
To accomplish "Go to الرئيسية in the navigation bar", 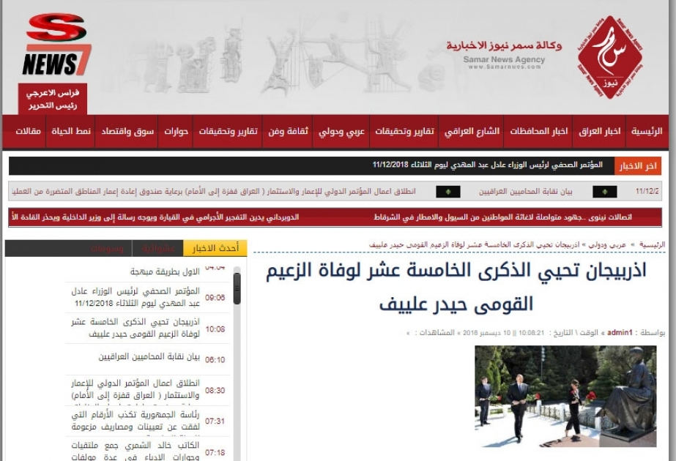I will [x=646, y=131].
